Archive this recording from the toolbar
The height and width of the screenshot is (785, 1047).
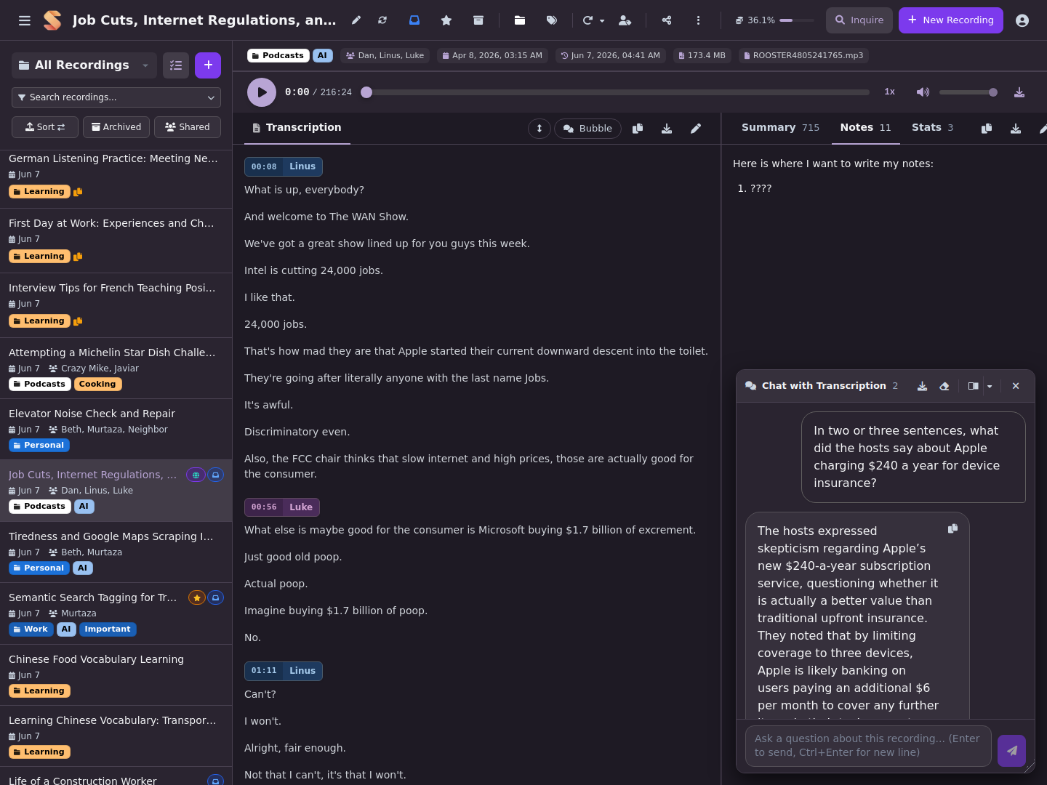point(478,20)
